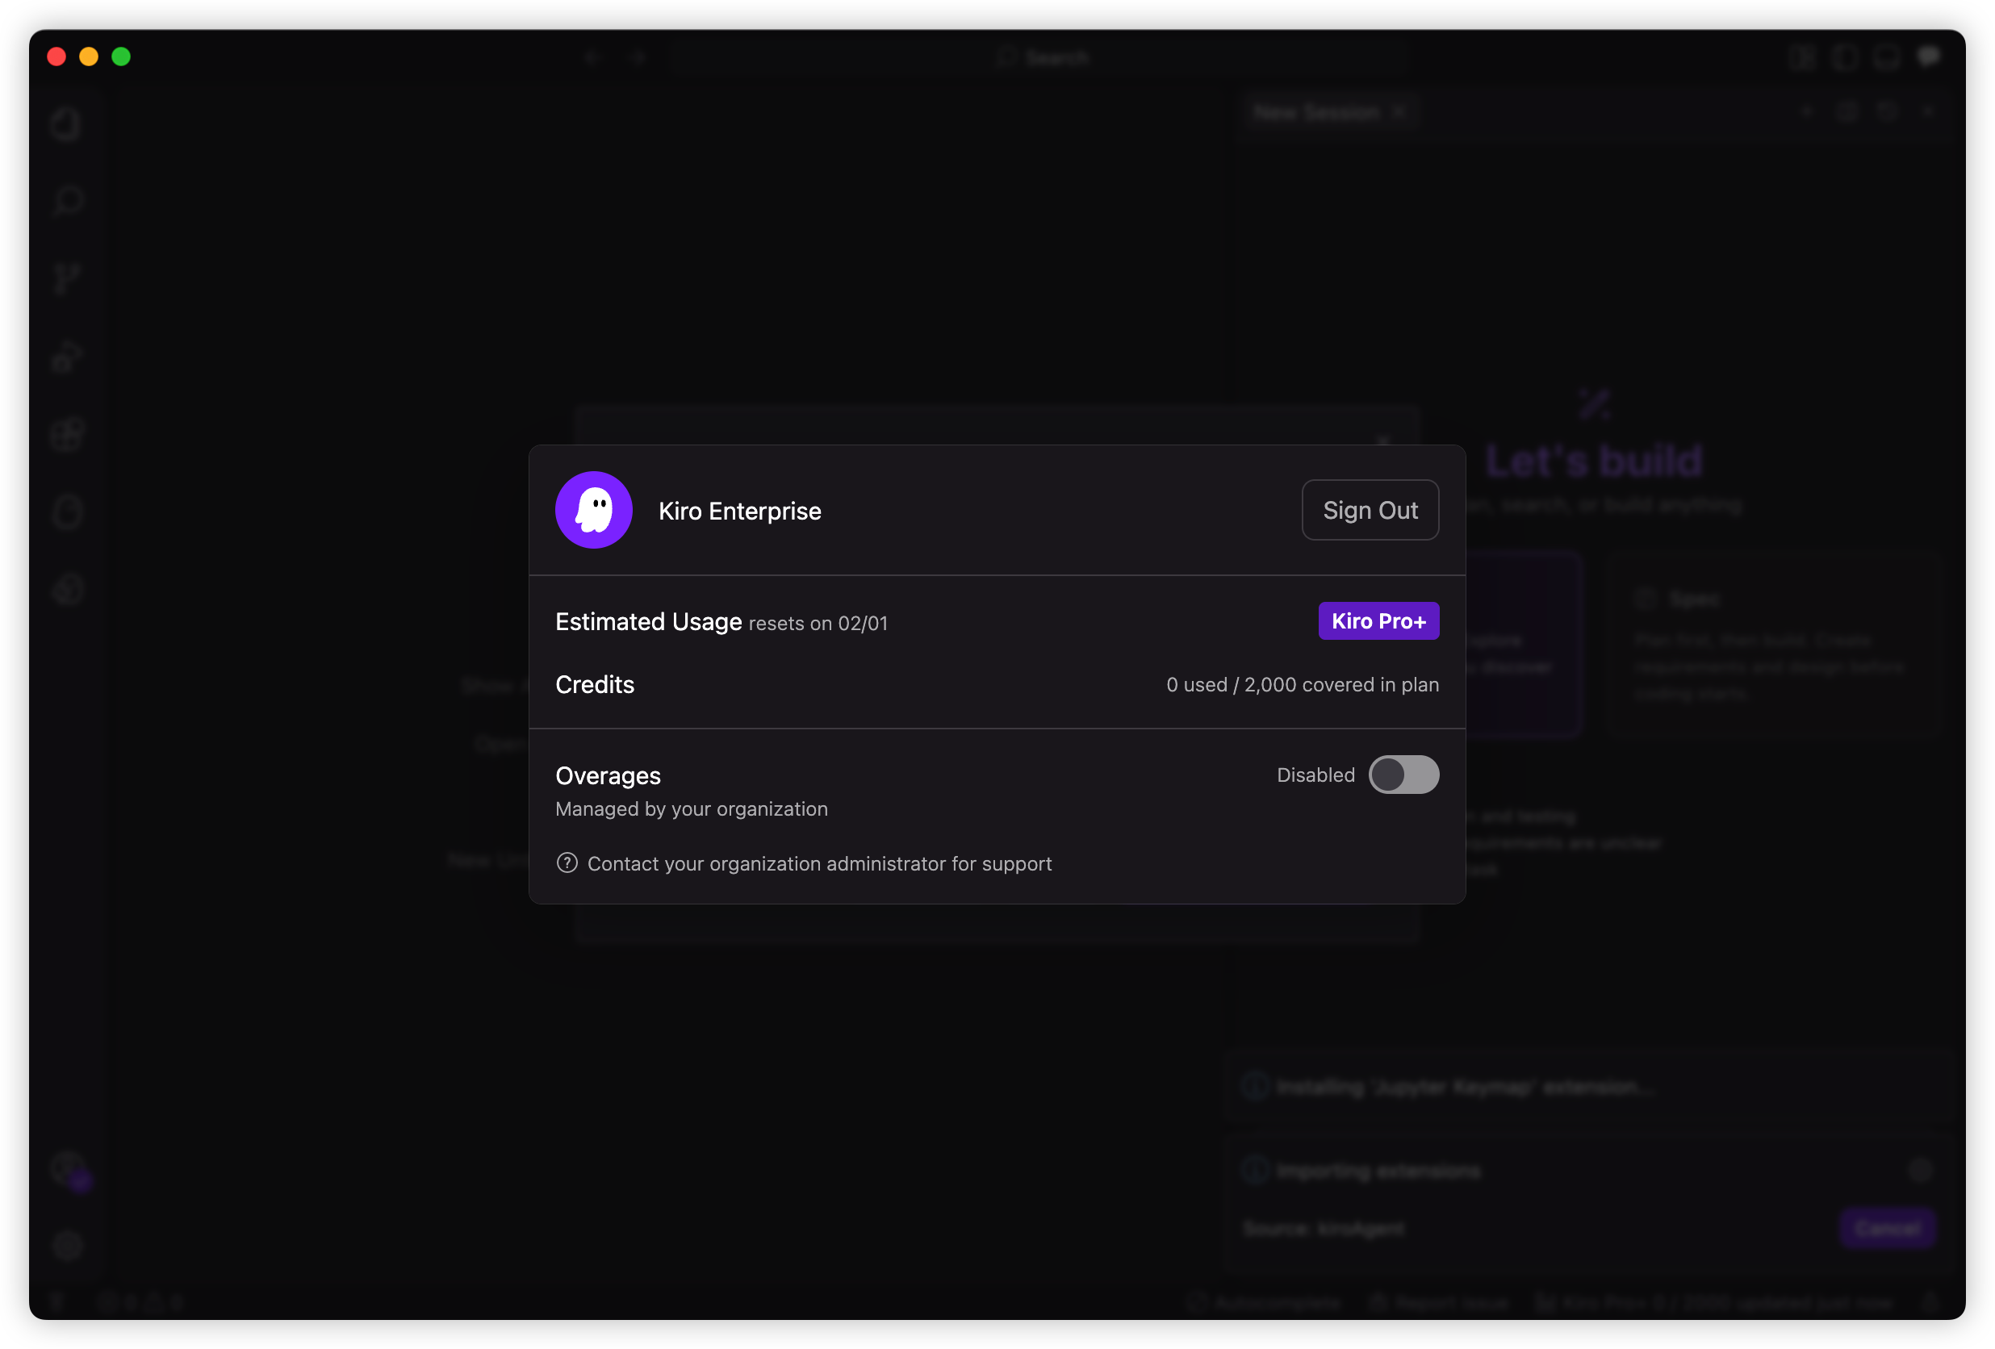Click the Disabled label beside Overages toggle
The image size is (1995, 1349).
pos(1315,775)
